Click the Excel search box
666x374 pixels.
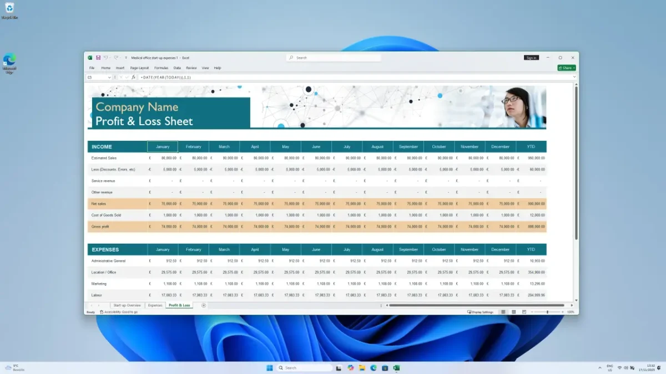[334, 58]
